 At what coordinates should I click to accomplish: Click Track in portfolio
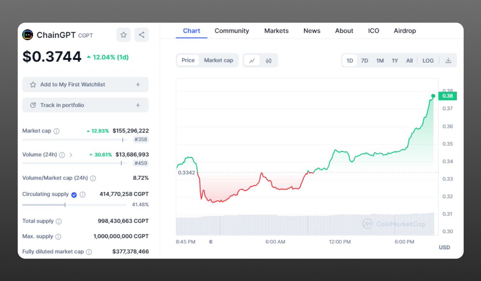click(x=85, y=105)
